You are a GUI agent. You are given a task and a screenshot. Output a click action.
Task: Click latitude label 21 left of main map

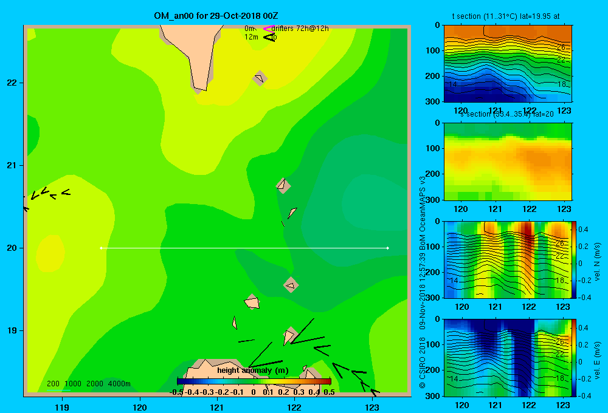coord(12,165)
